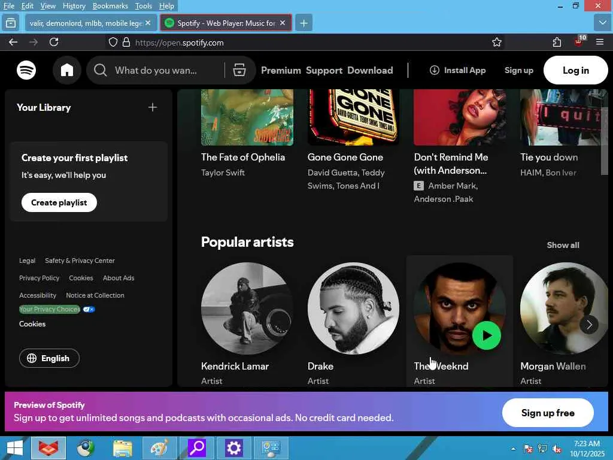613x460 pixels.
Task: Open Morgan Wallen artist photo
Action: pos(564,308)
